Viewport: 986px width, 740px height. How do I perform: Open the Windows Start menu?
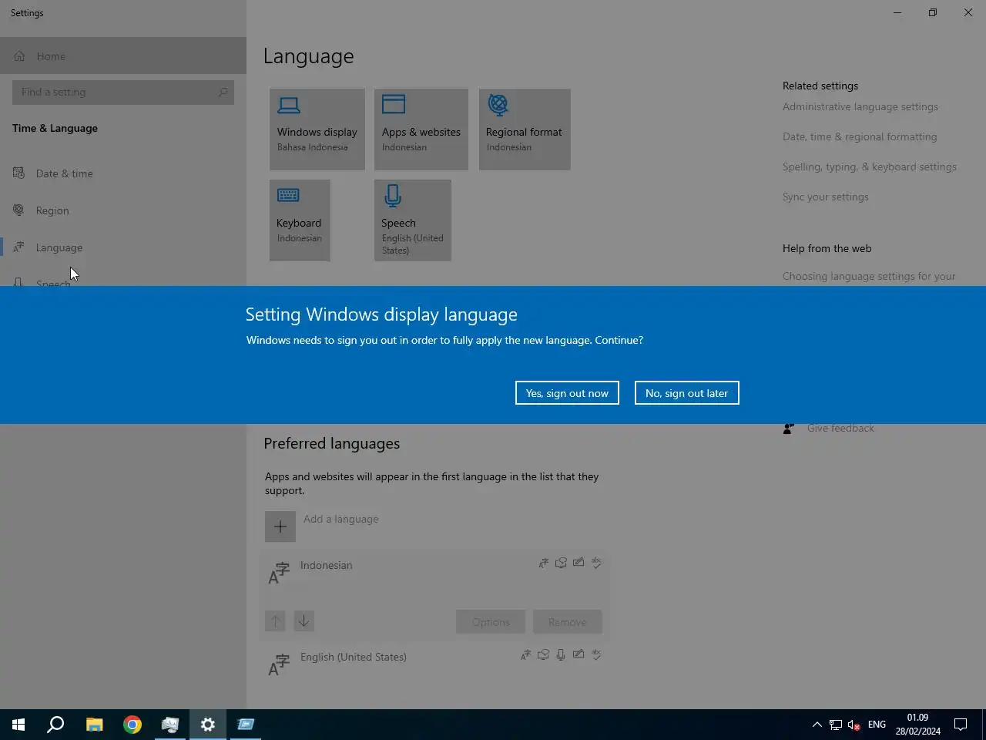pos(18,725)
